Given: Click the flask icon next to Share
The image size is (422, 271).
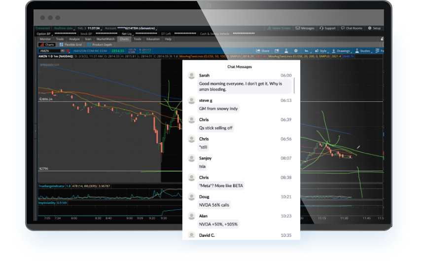Looking at the screenshot, I should [286, 51].
